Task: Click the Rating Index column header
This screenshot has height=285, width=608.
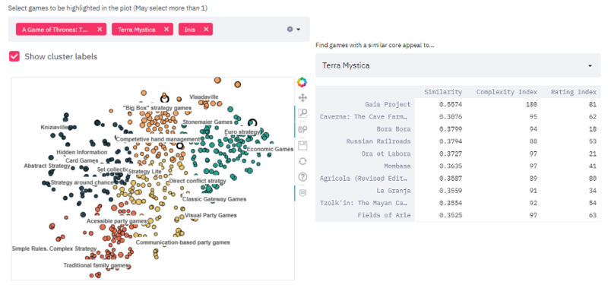Action: pyautogui.click(x=574, y=92)
